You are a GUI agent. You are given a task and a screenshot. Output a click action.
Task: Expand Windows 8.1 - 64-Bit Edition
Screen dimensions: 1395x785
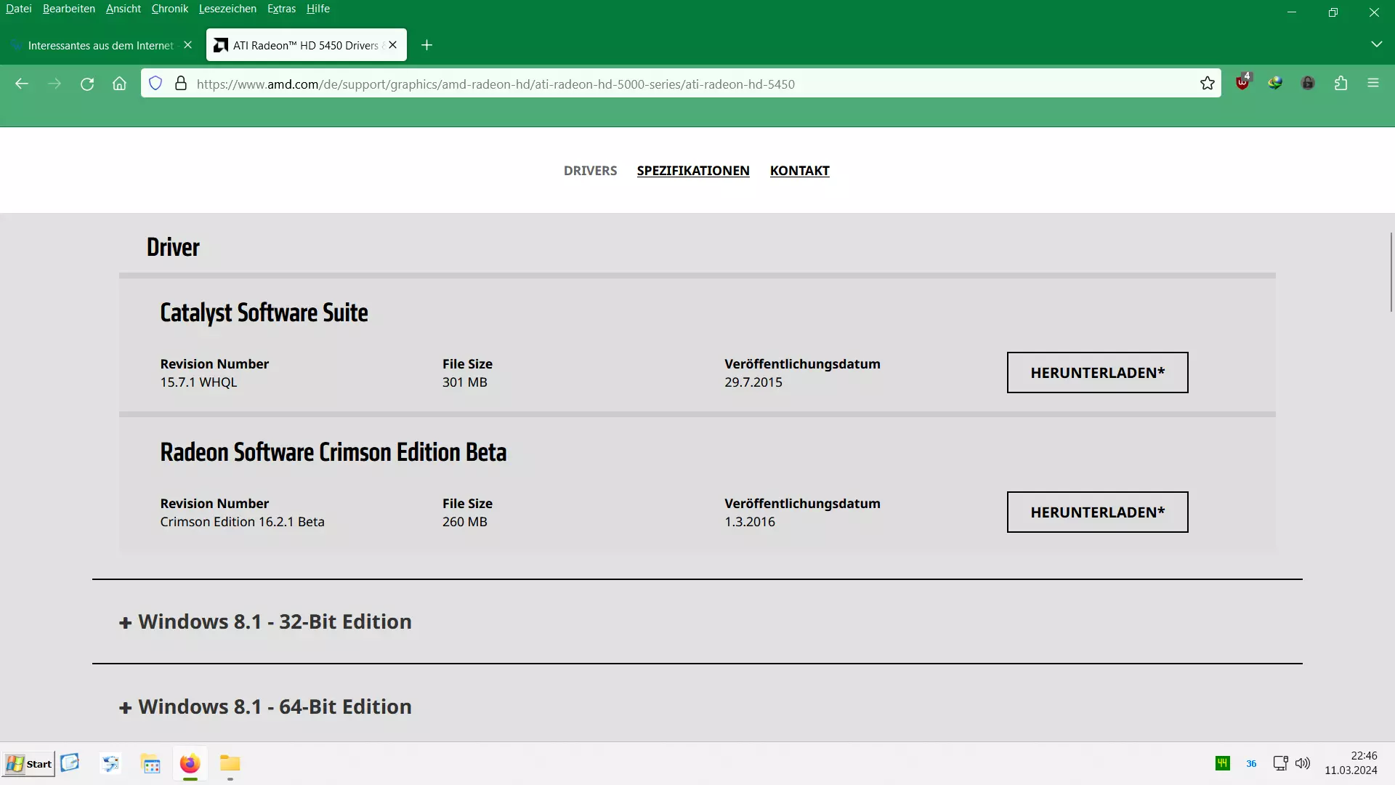(265, 707)
